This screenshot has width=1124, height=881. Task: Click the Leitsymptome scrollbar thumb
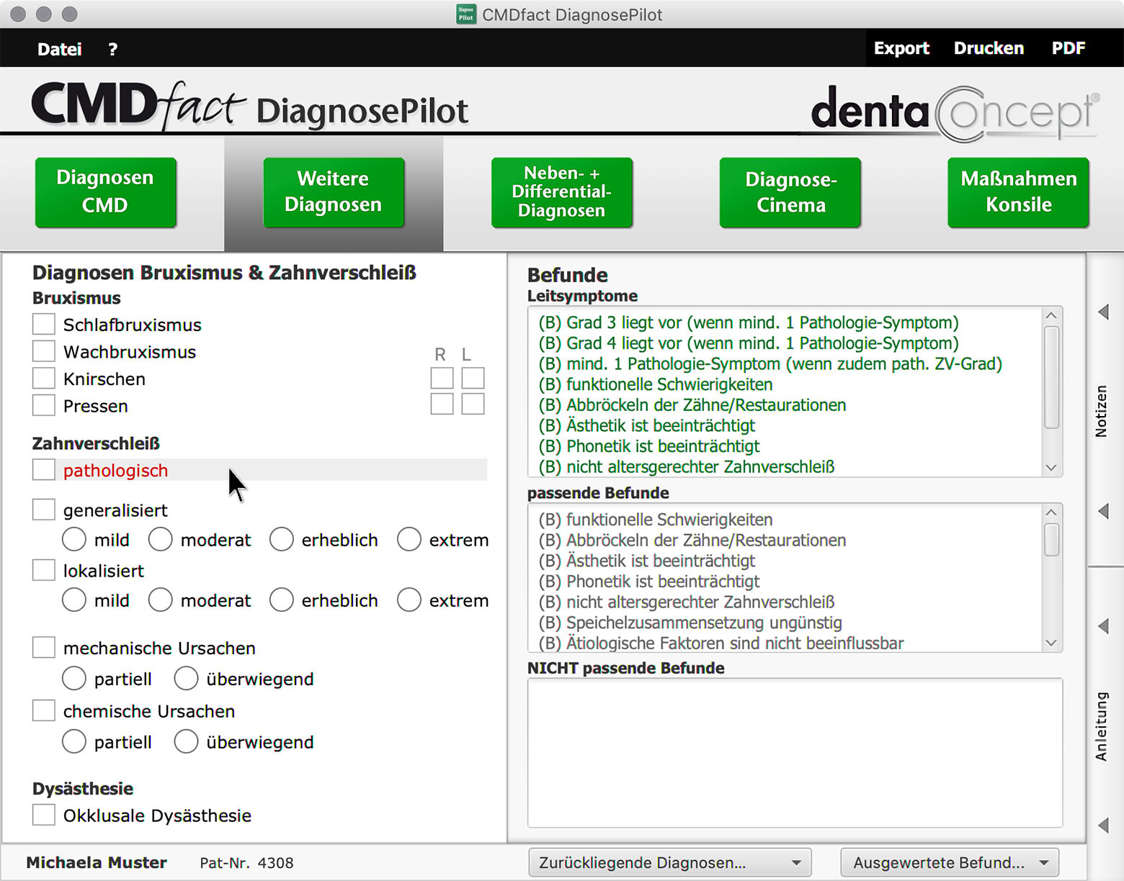click(x=1051, y=378)
